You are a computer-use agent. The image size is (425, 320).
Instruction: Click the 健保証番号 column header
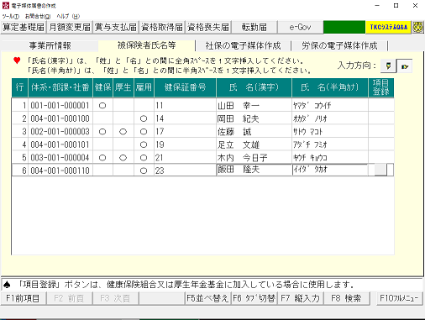(x=185, y=87)
